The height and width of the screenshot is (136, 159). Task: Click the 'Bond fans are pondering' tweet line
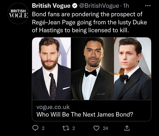(87, 14)
